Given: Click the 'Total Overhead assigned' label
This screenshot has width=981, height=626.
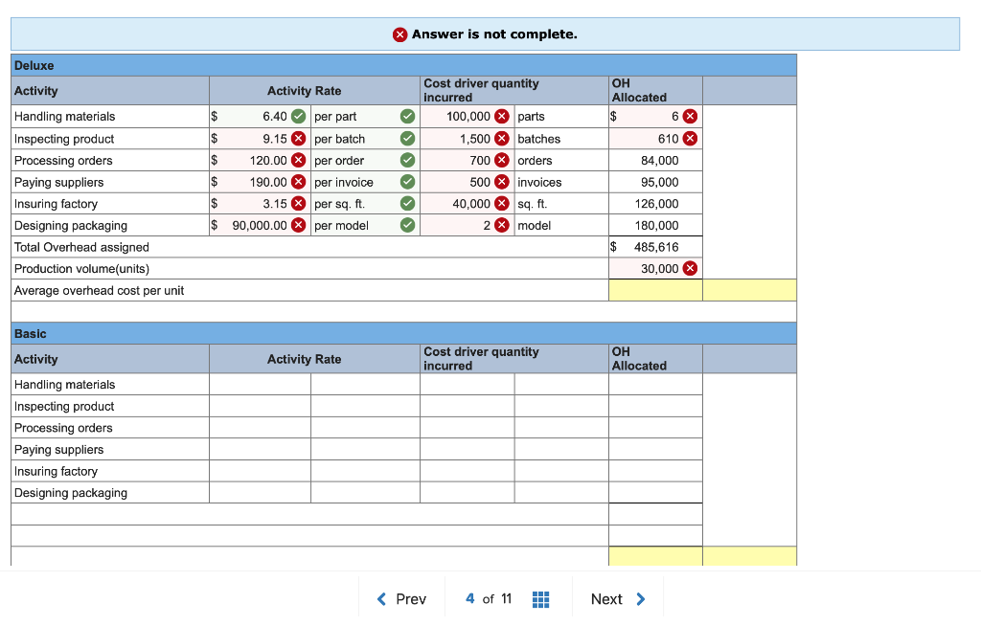Looking at the screenshot, I should [x=81, y=247].
